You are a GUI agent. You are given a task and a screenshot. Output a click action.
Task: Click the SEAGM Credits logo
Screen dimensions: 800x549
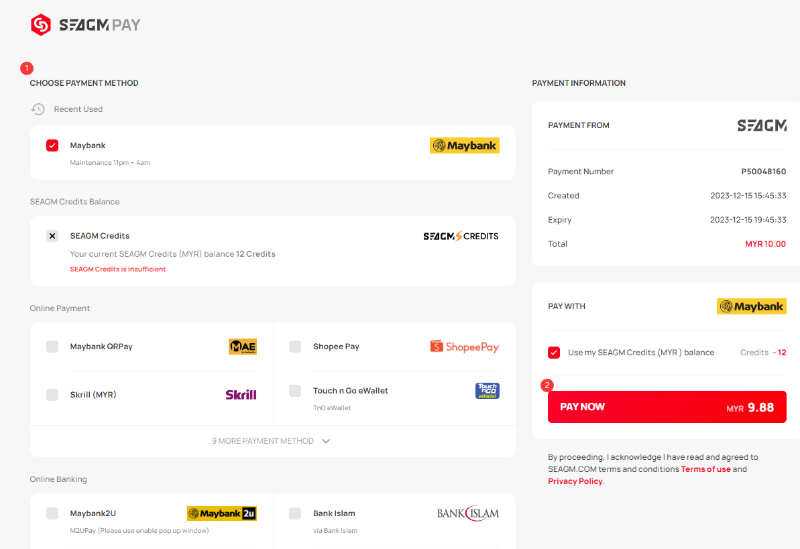(x=461, y=236)
